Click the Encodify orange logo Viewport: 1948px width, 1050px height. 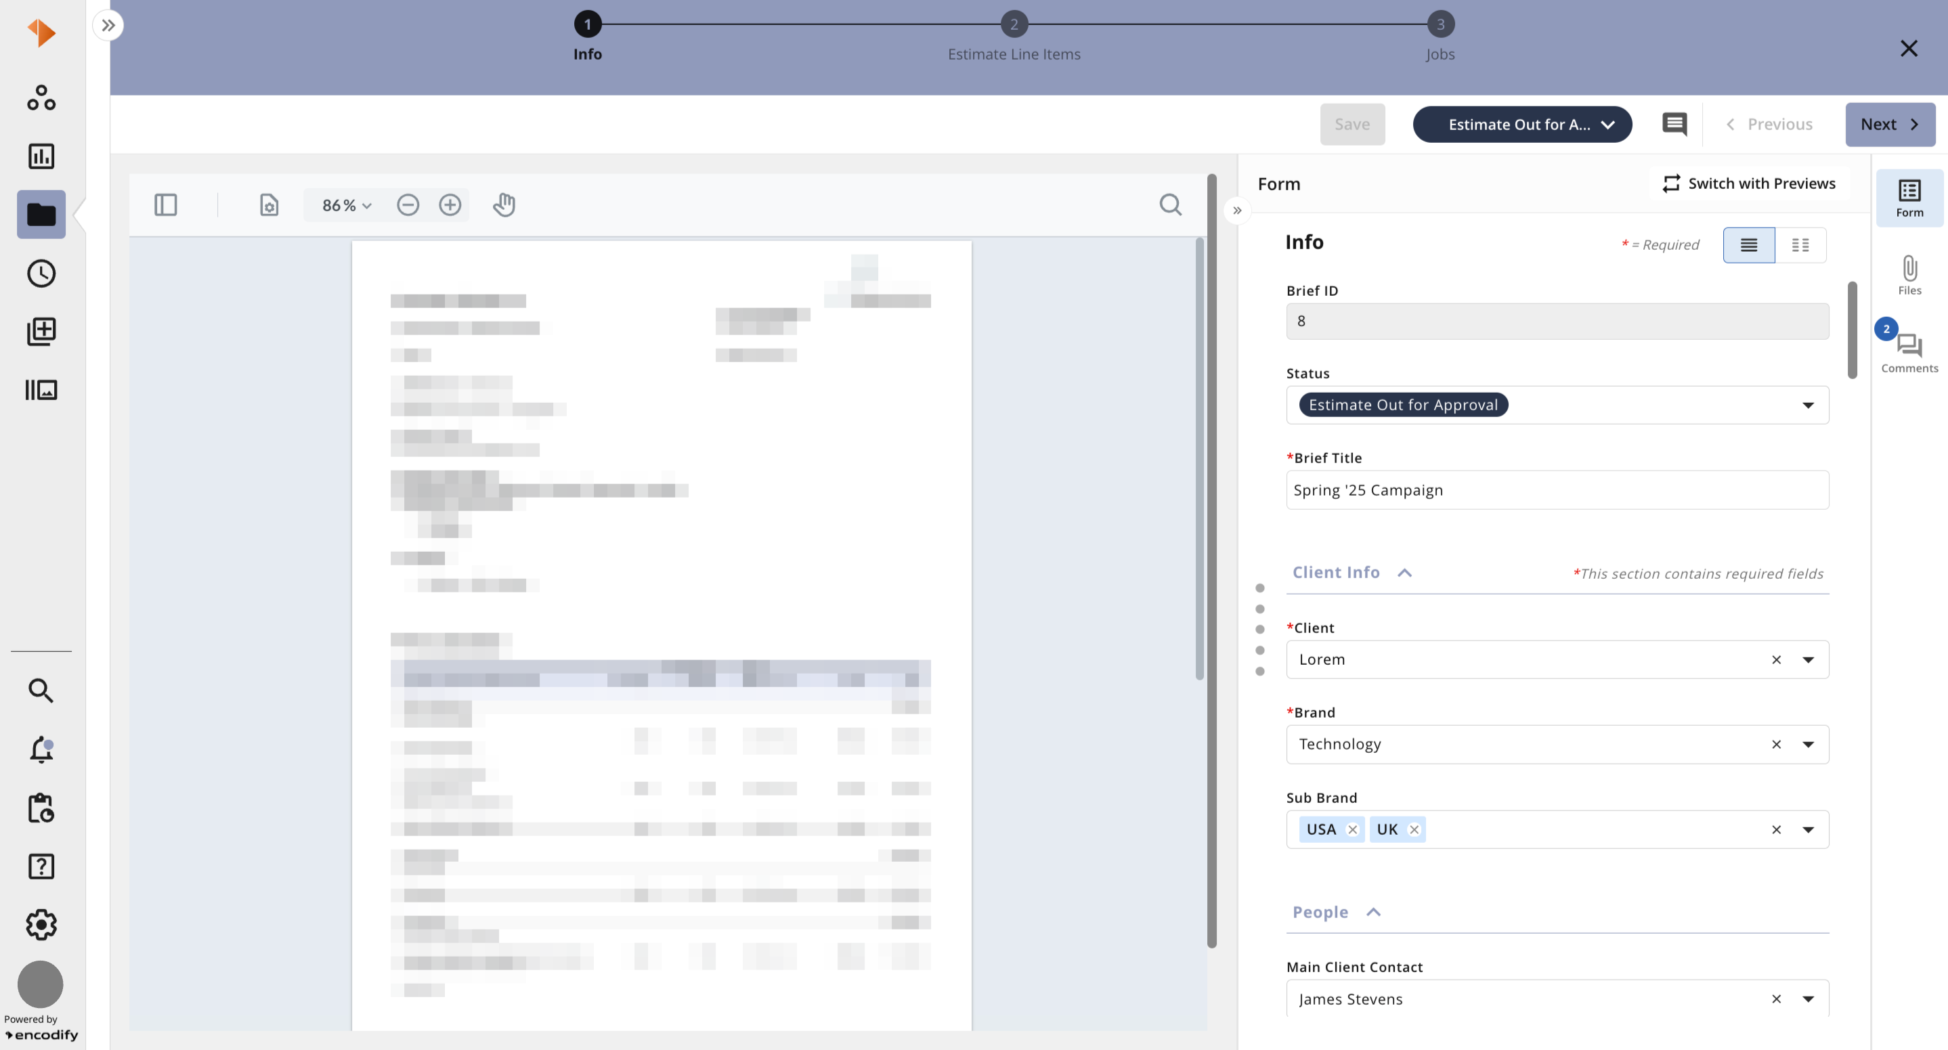41,32
